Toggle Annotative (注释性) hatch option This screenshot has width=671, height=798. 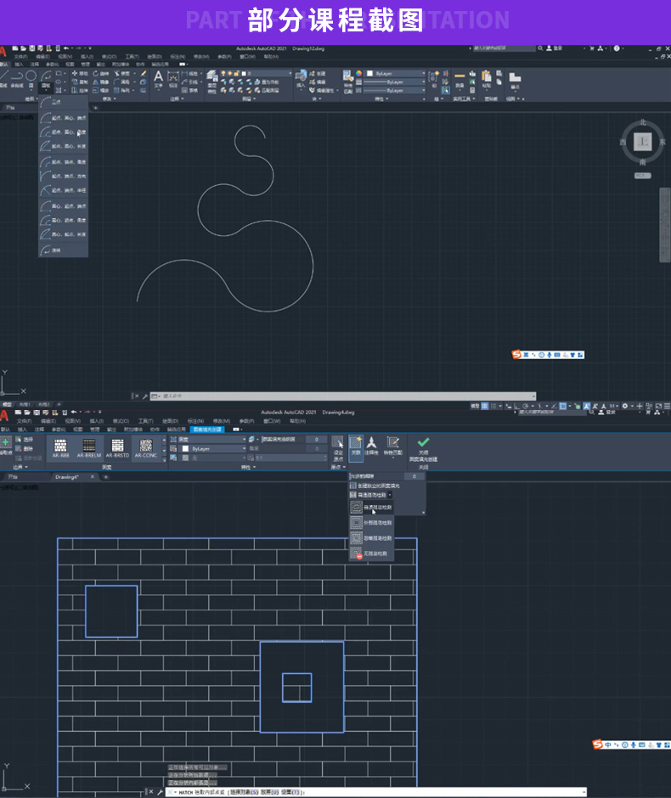372,446
